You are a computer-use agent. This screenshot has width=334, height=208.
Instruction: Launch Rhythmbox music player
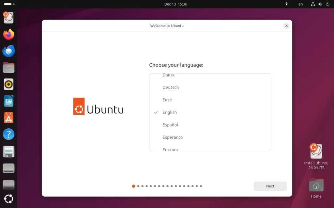tap(8, 84)
